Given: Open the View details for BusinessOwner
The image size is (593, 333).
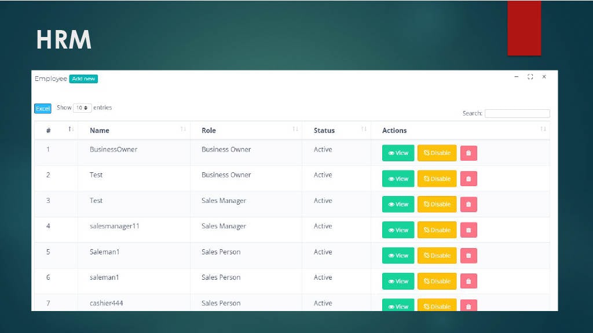Looking at the screenshot, I should [398, 153].
